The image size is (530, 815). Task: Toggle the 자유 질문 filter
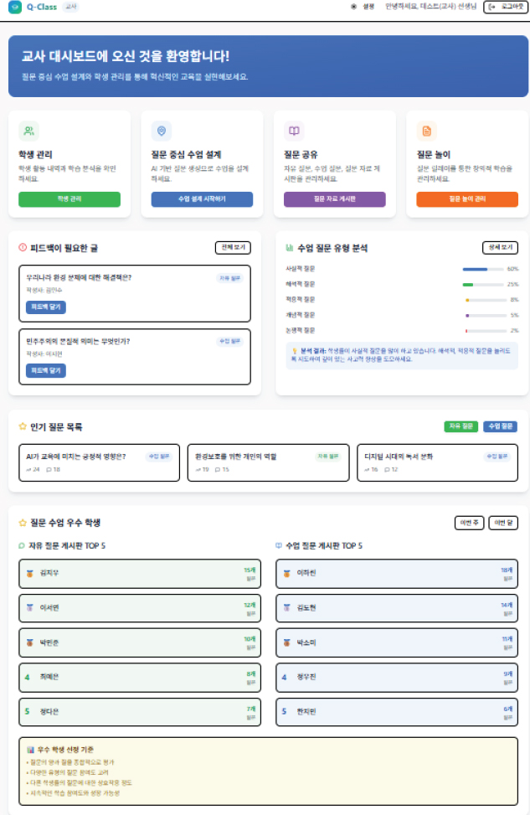pyautogui.click(x=461, y=426)
